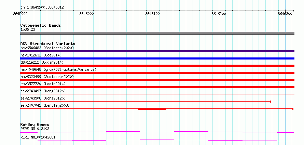Click ruler position label 8646000

(87, 14)
